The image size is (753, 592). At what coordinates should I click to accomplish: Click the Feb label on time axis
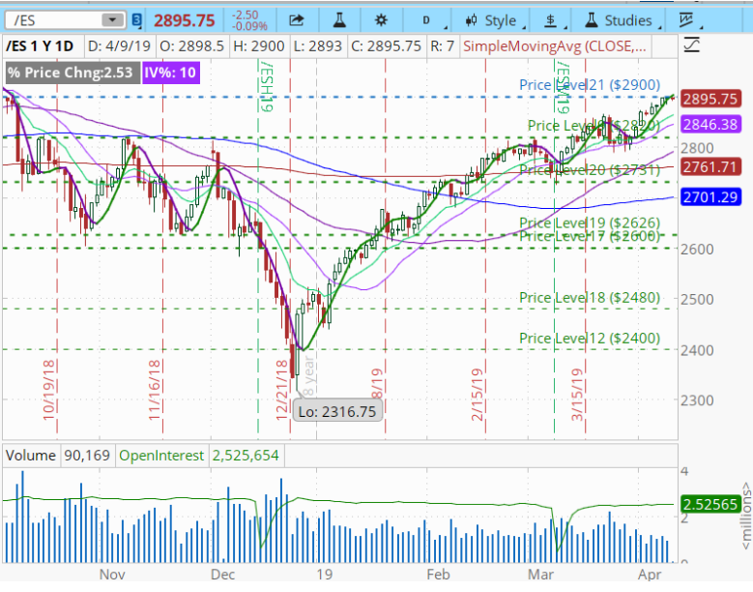coord(438,575)
